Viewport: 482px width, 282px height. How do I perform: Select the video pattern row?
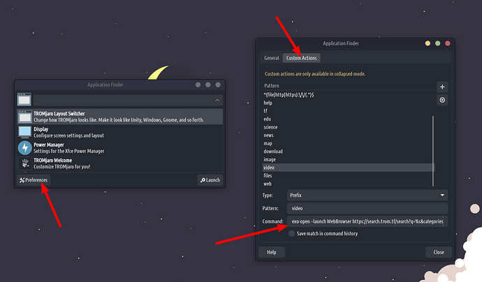348,168
